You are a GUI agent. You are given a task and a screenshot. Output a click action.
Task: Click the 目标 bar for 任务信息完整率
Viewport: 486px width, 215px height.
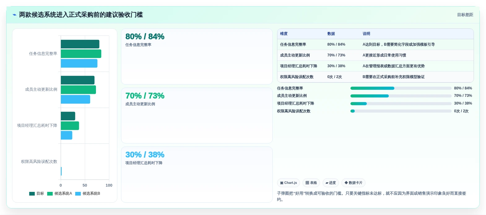coord(80,44)
